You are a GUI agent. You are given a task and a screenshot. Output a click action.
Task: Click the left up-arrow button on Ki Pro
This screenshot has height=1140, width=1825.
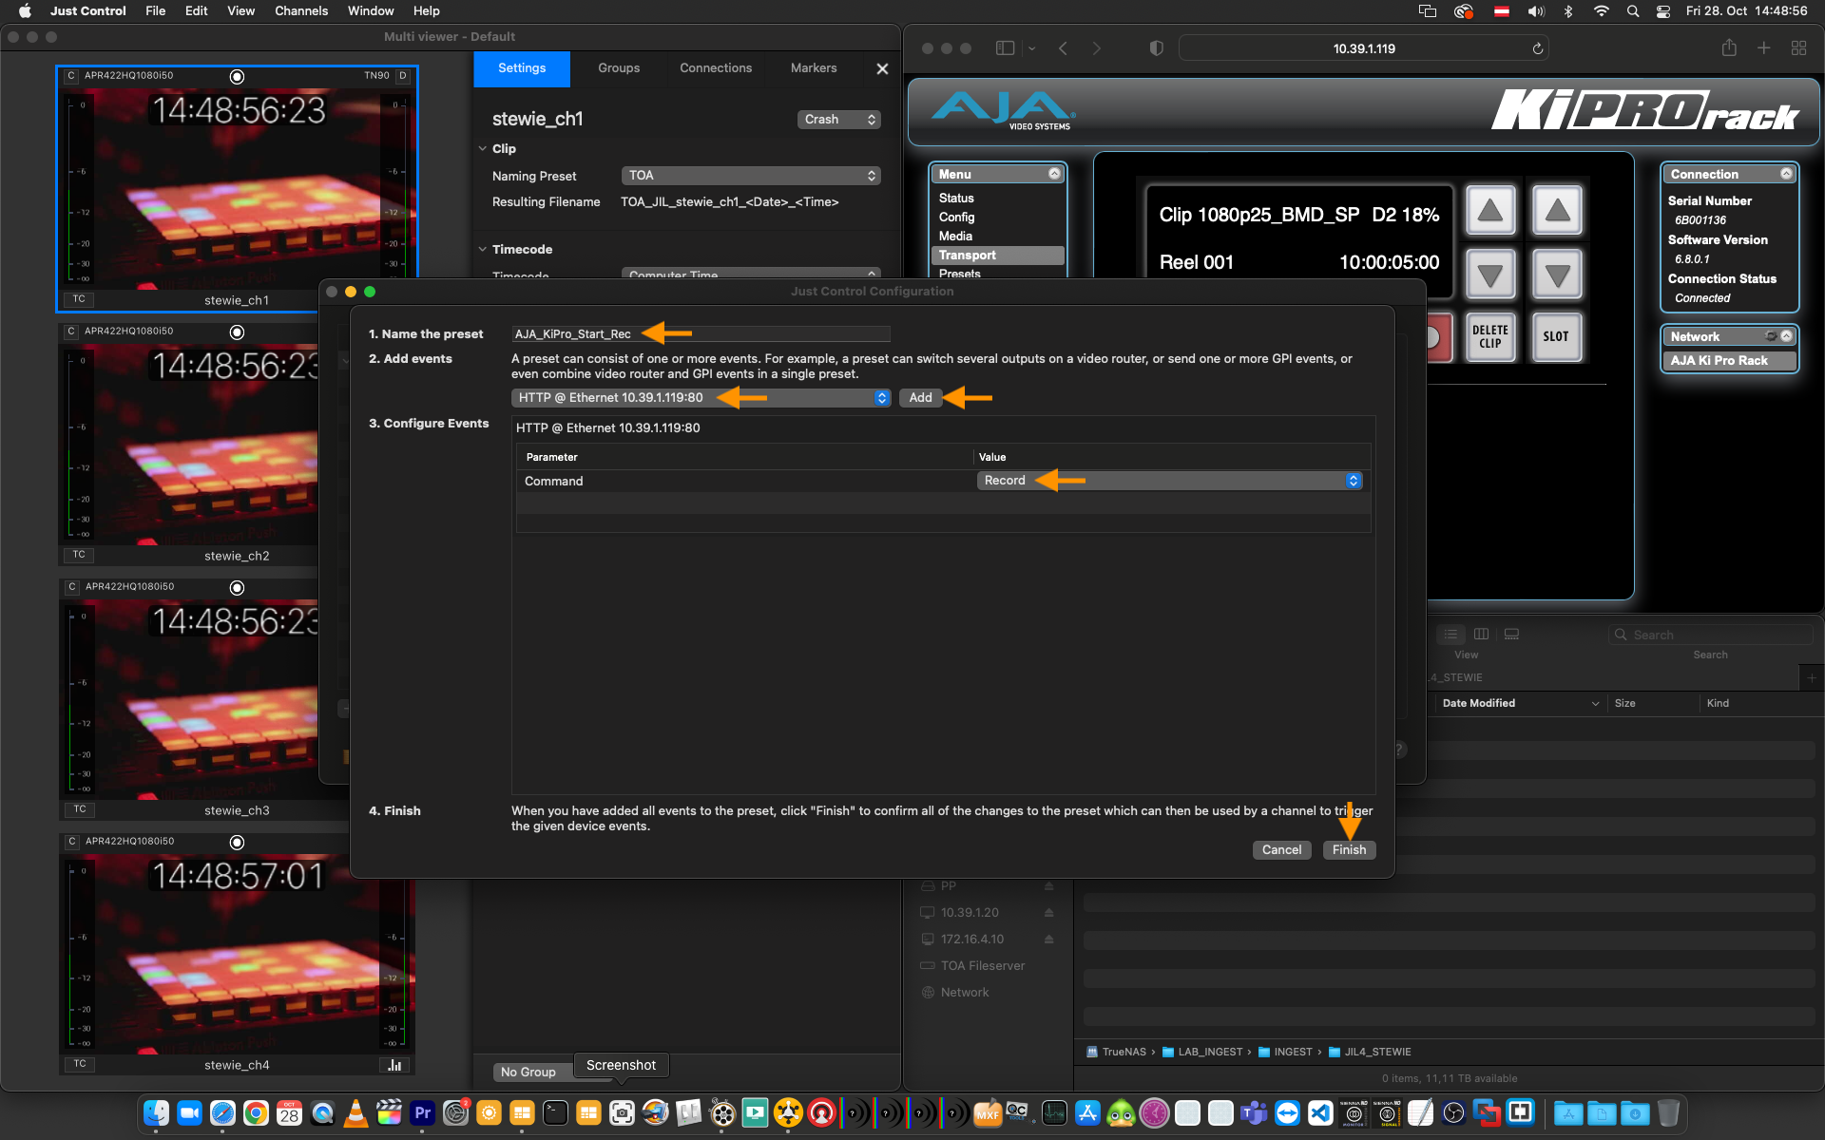tap(1489, 210)
